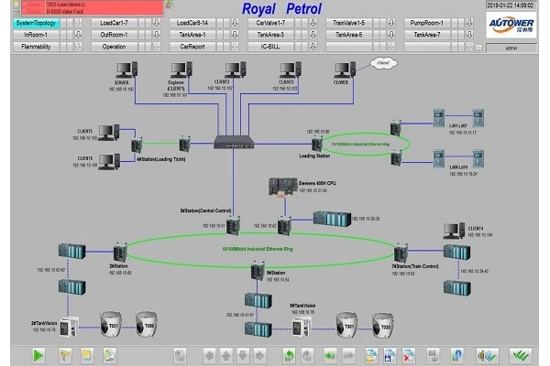
Task: Click the 2#TankVision device icon
Action: [69, 328]
